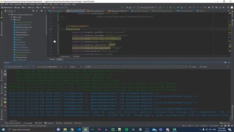The height and width of the screenshot is (132, 234).
Task: Click the Aakraman3 breadcrumb
Action: [x=7, y=7]
